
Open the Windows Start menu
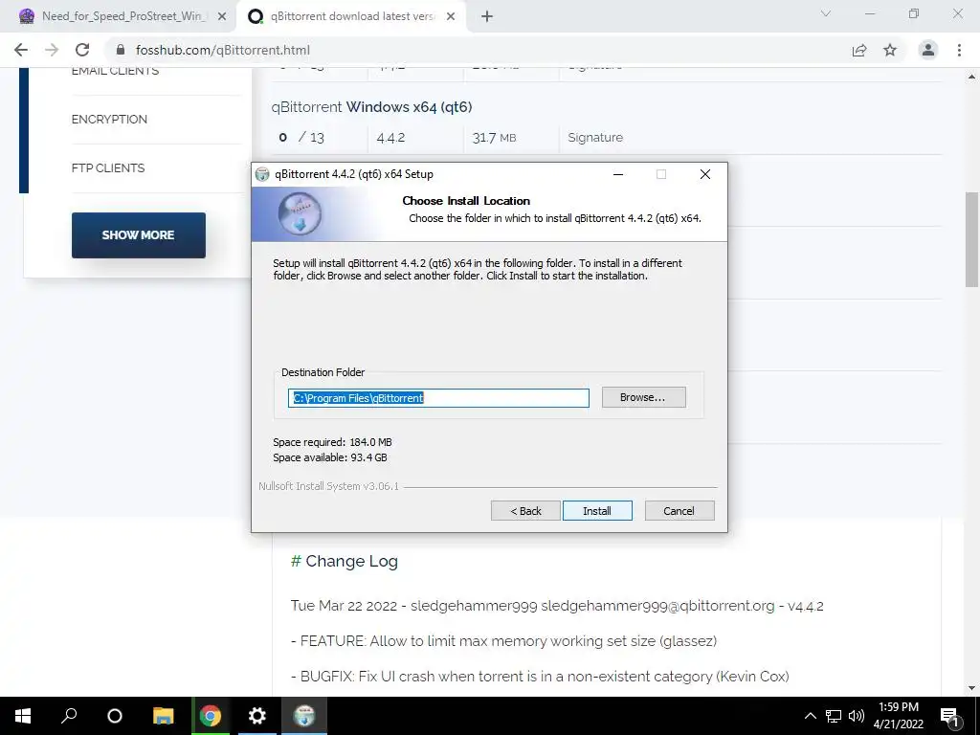coord(23,716)
